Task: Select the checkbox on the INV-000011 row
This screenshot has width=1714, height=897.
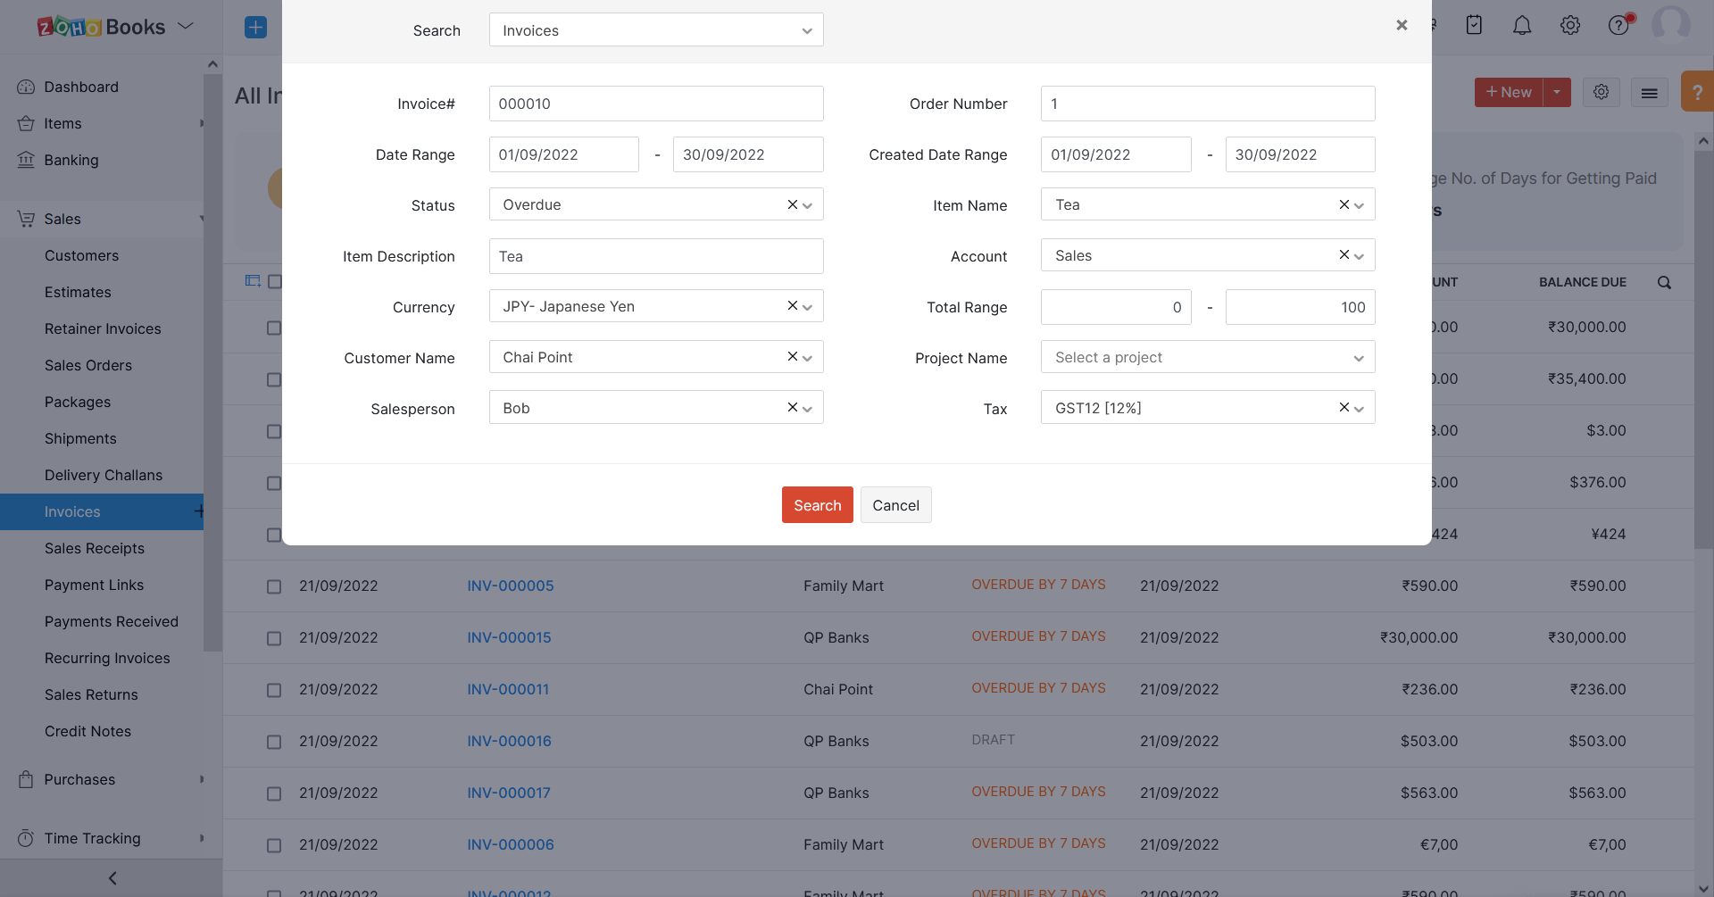Action: [274, 690]
